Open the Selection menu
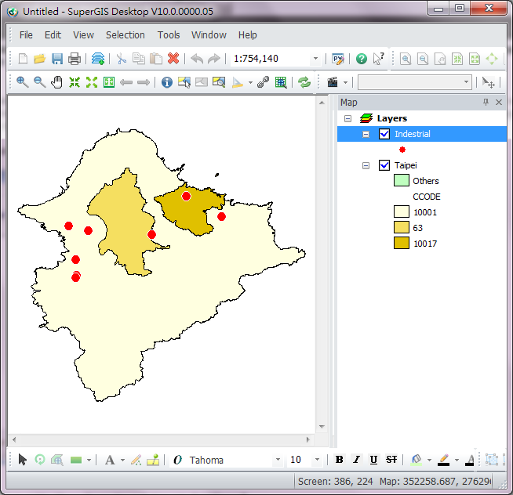513x495 pixels. click(x=126, y=35)
